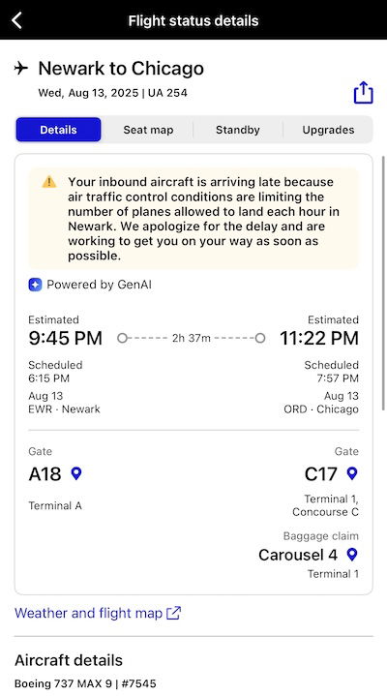The width and height of the screenshot is (387, 696).
Task: Tap the vertical scrollbar on the right edge
Action: click(x=383, y=283)
